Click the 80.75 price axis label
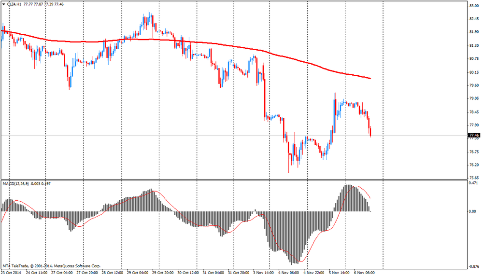This screenshot has height=276, width=483. pos(474,59)
